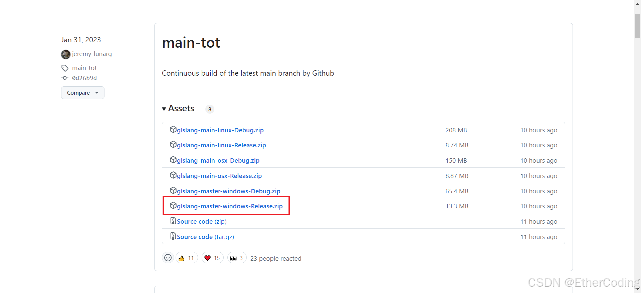Viewport: 641px width, 293px height.
Task: Click package icon beside glslang-main-osx-Release.zip
Action: point(173,175)
